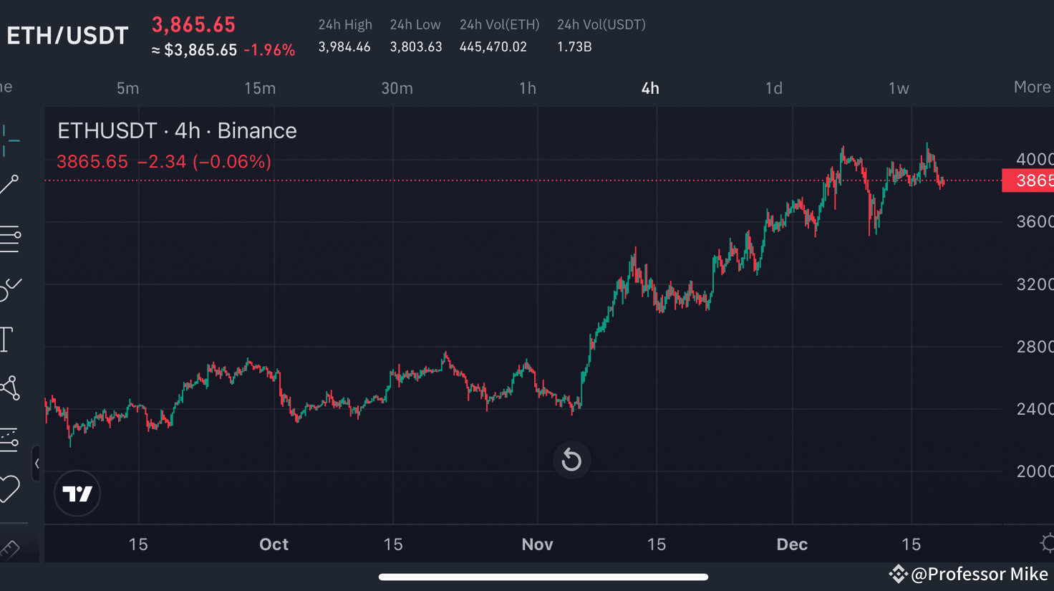1054x591 pixels.
Task: Collapse the drawing toolbar sidebar
Action: coord(37,463)
